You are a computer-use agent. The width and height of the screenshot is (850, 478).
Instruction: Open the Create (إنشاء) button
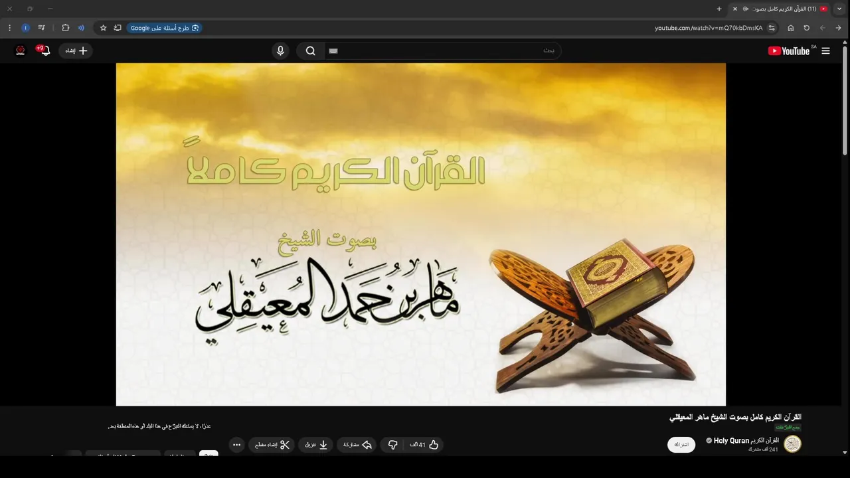click(x=76, y=51)
